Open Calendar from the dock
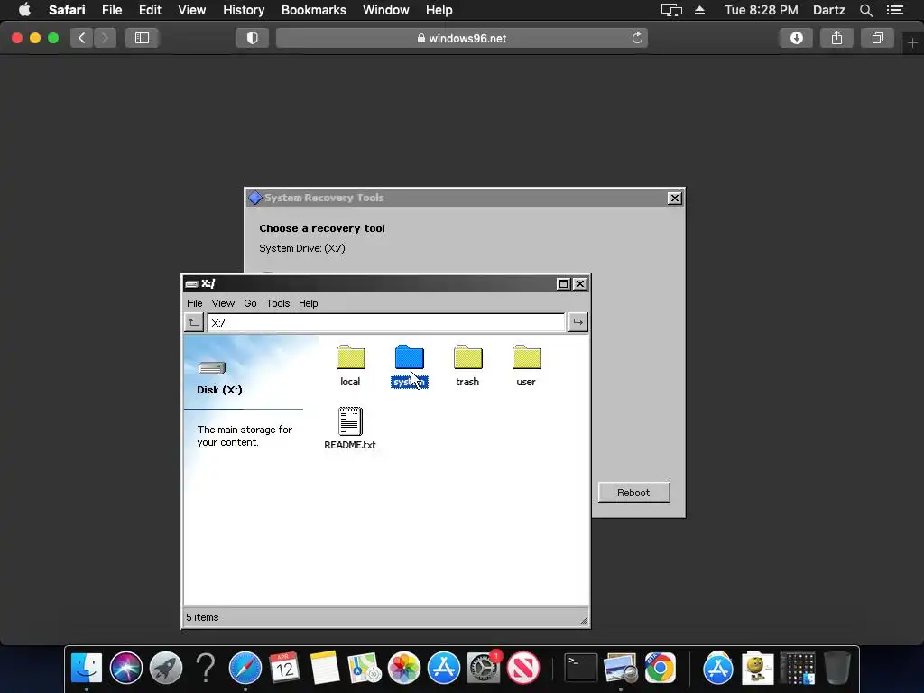The image size is (924, 693). point(284,668)
